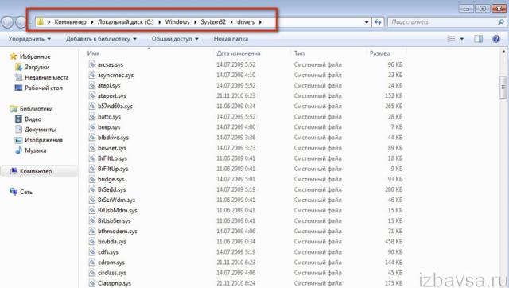
Task: Click the beep.sys file icon
Action: click(92, 127)
